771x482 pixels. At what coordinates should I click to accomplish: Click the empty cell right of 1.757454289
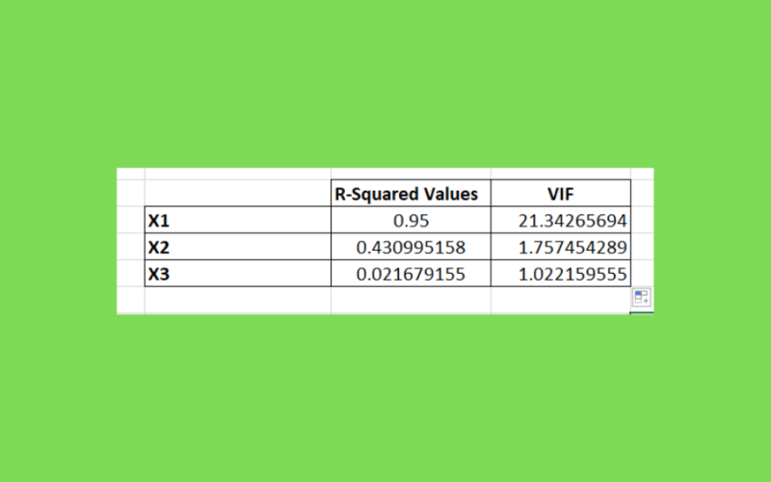[x=642, y=247]
